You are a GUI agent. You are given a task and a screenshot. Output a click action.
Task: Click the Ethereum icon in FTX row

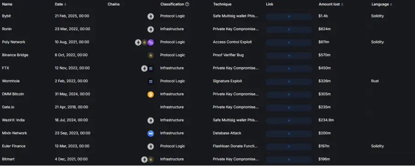(144, 69)
